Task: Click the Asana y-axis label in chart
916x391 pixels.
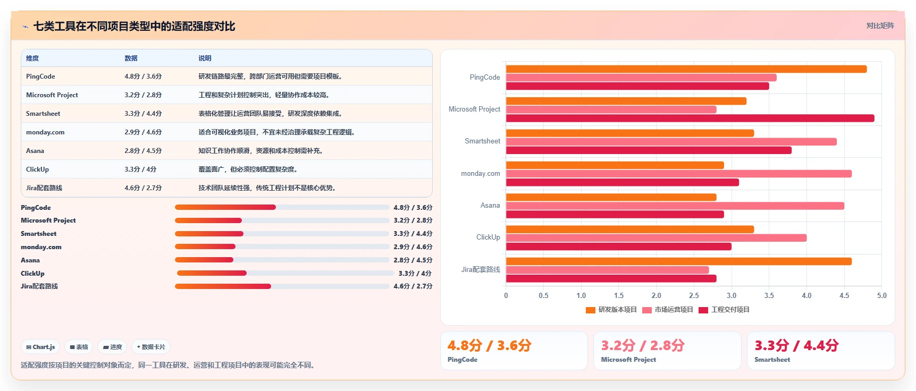Action: coord(490,206)
